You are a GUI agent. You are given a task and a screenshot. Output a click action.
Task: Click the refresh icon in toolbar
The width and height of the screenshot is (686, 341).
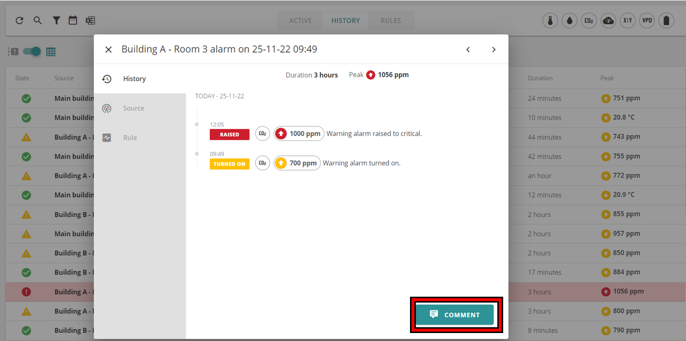coord(19,20)
